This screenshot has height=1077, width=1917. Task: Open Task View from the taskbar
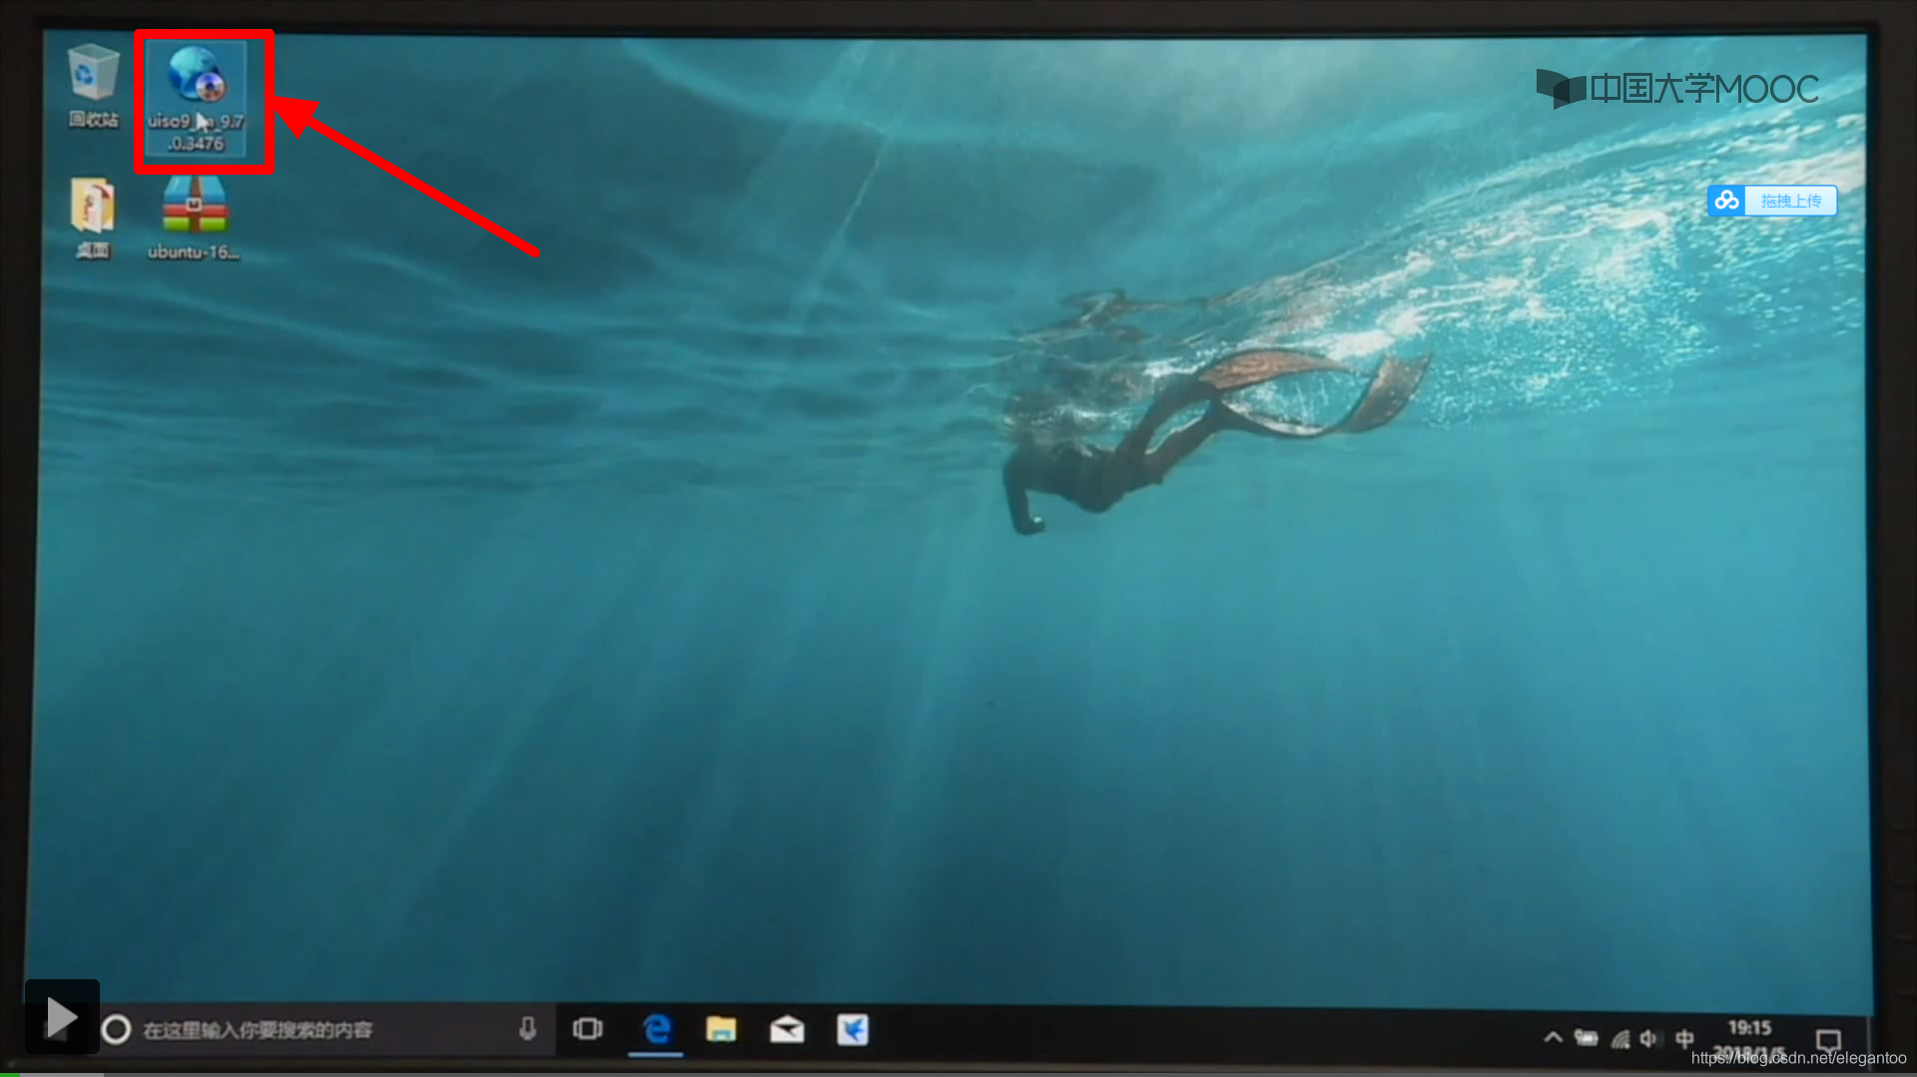[587, 1028]
